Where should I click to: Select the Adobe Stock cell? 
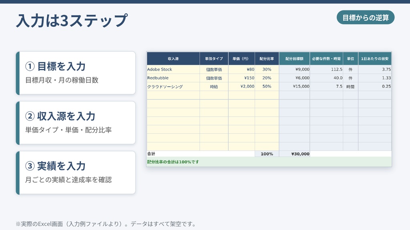[173, 69]
